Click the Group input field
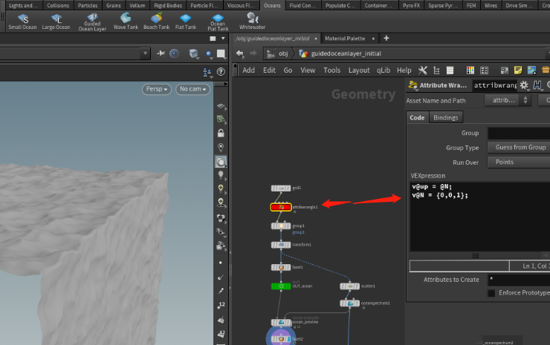This screenshot has width=550, height=345. click(519, 133)
